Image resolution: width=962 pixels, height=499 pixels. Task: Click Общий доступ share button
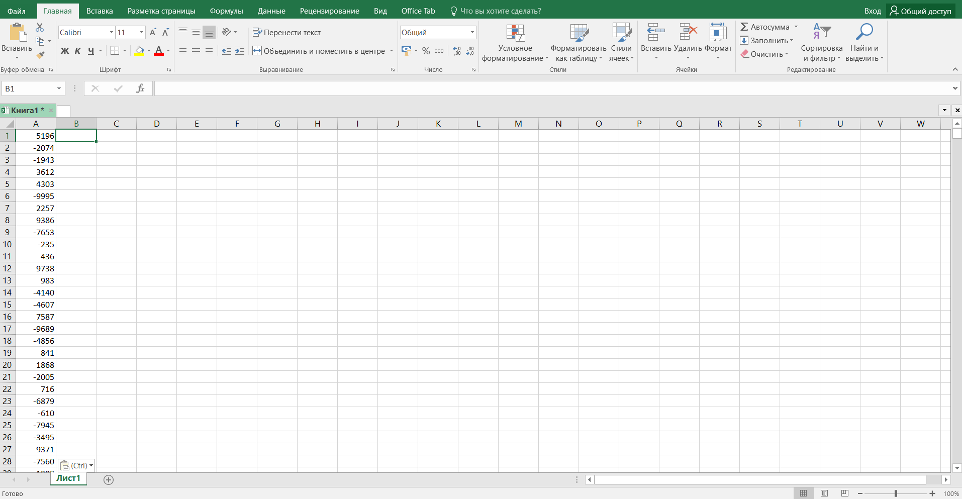point(920,11)
